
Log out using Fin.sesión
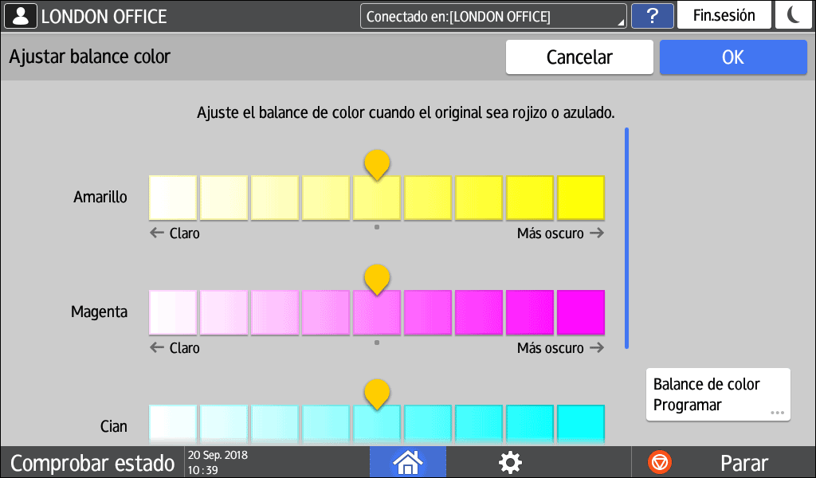[x=724, y=16]
